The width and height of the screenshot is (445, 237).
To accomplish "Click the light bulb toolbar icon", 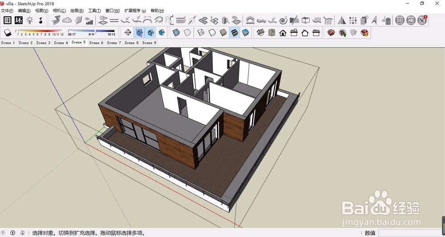I will point(30,20).
